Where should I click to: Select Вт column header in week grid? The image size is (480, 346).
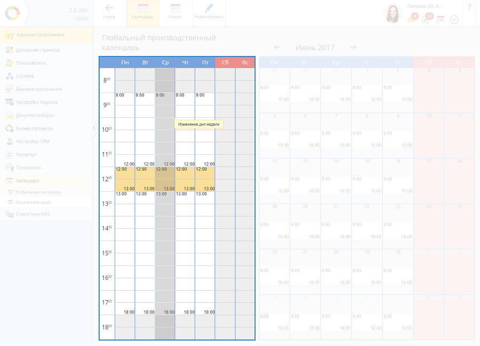(145, 62)
